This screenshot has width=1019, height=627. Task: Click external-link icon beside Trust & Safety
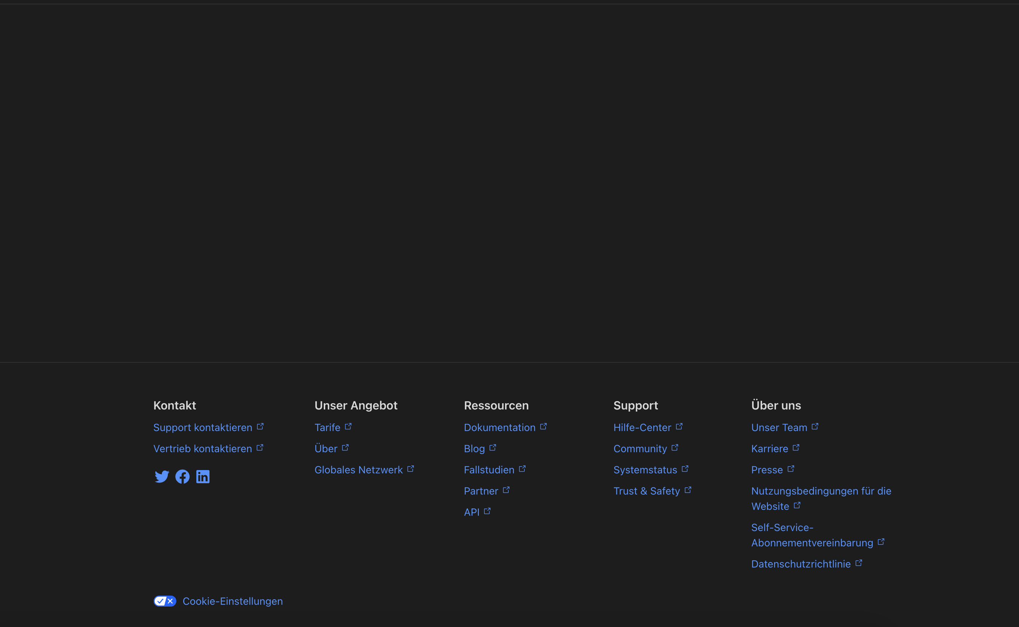tap(688, 490)
